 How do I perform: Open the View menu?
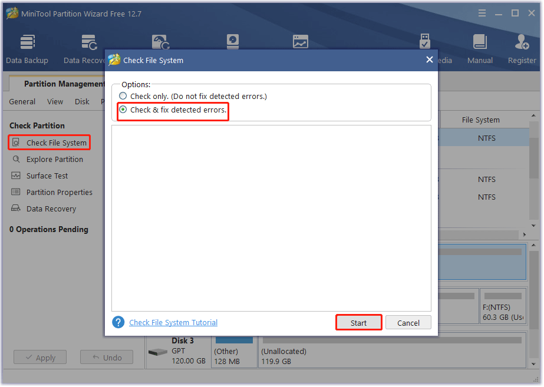click(55, 101)
